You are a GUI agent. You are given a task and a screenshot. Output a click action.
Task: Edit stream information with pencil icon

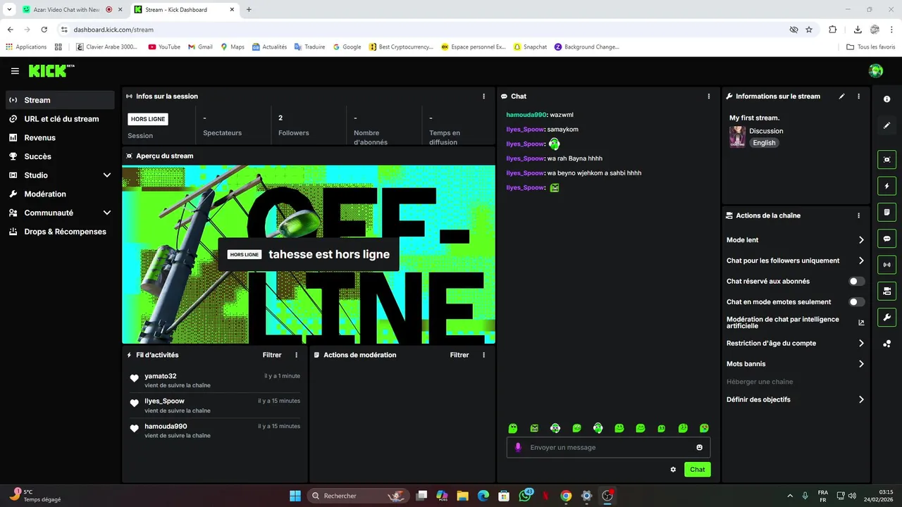[x=841, y=96]
